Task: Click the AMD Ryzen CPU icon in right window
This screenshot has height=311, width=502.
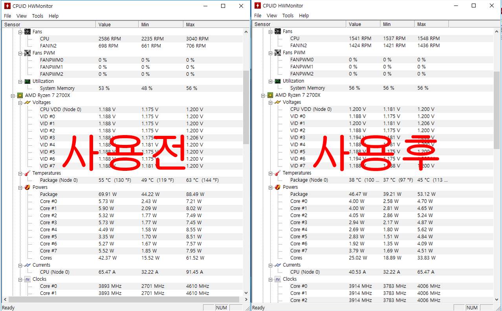Action: pyautogui.click(x=270, y=95)
